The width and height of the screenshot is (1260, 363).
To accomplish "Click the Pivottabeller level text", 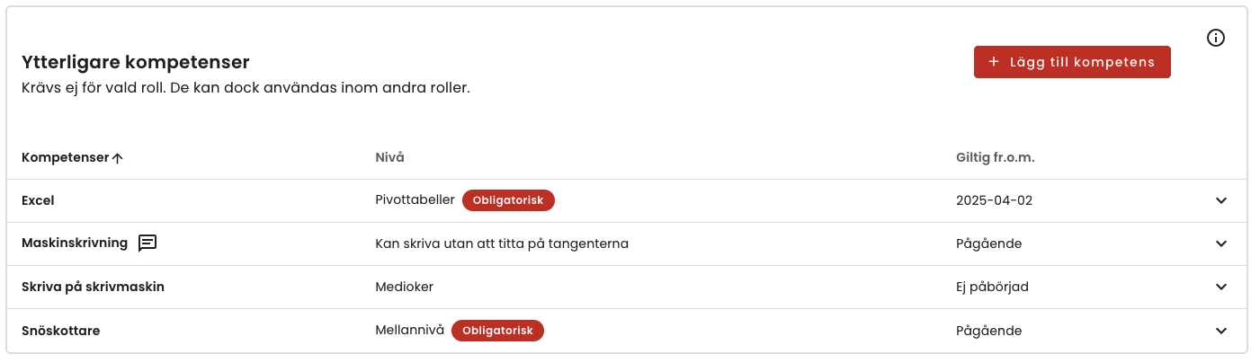I will (x=415, y=199).
